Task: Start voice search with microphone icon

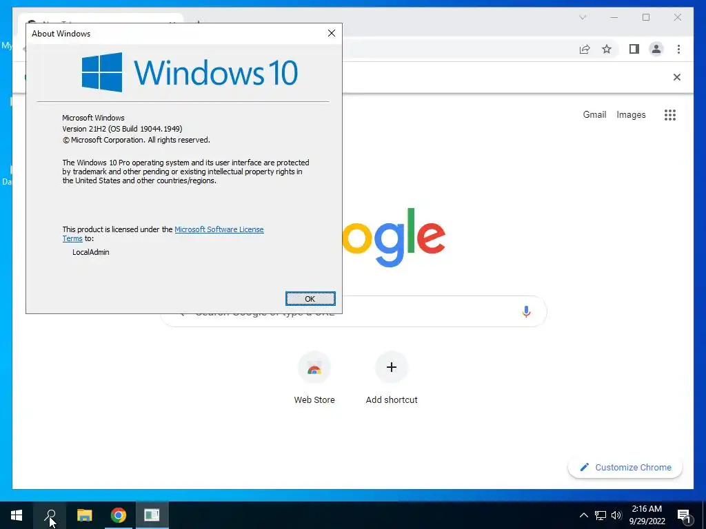Action: (x=526, y=311)
